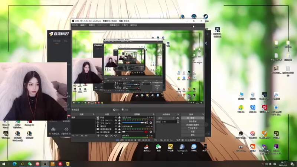Image resolution: width=297 pixels, height=167 pixels.
Task: Open microphone audio settings gear
Action: (151, 123)
